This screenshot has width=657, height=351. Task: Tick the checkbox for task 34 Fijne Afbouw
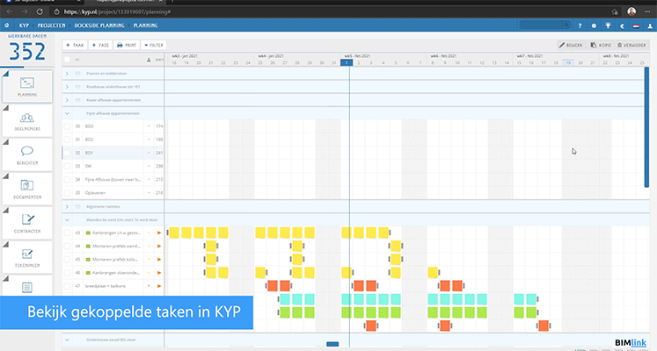pos(67,180)
